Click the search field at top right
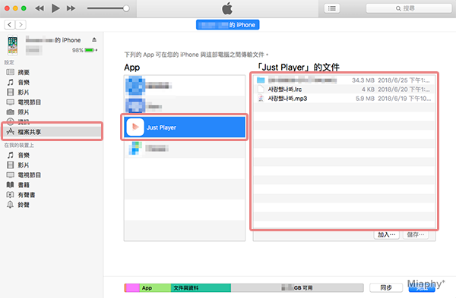Image resolution: width=456 pixels, height=298 pixels. point(409,8)
